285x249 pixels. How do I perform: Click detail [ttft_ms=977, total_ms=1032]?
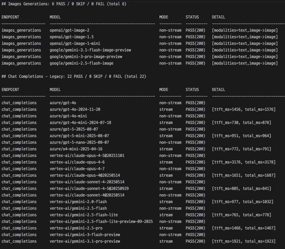tap(243, 202)
